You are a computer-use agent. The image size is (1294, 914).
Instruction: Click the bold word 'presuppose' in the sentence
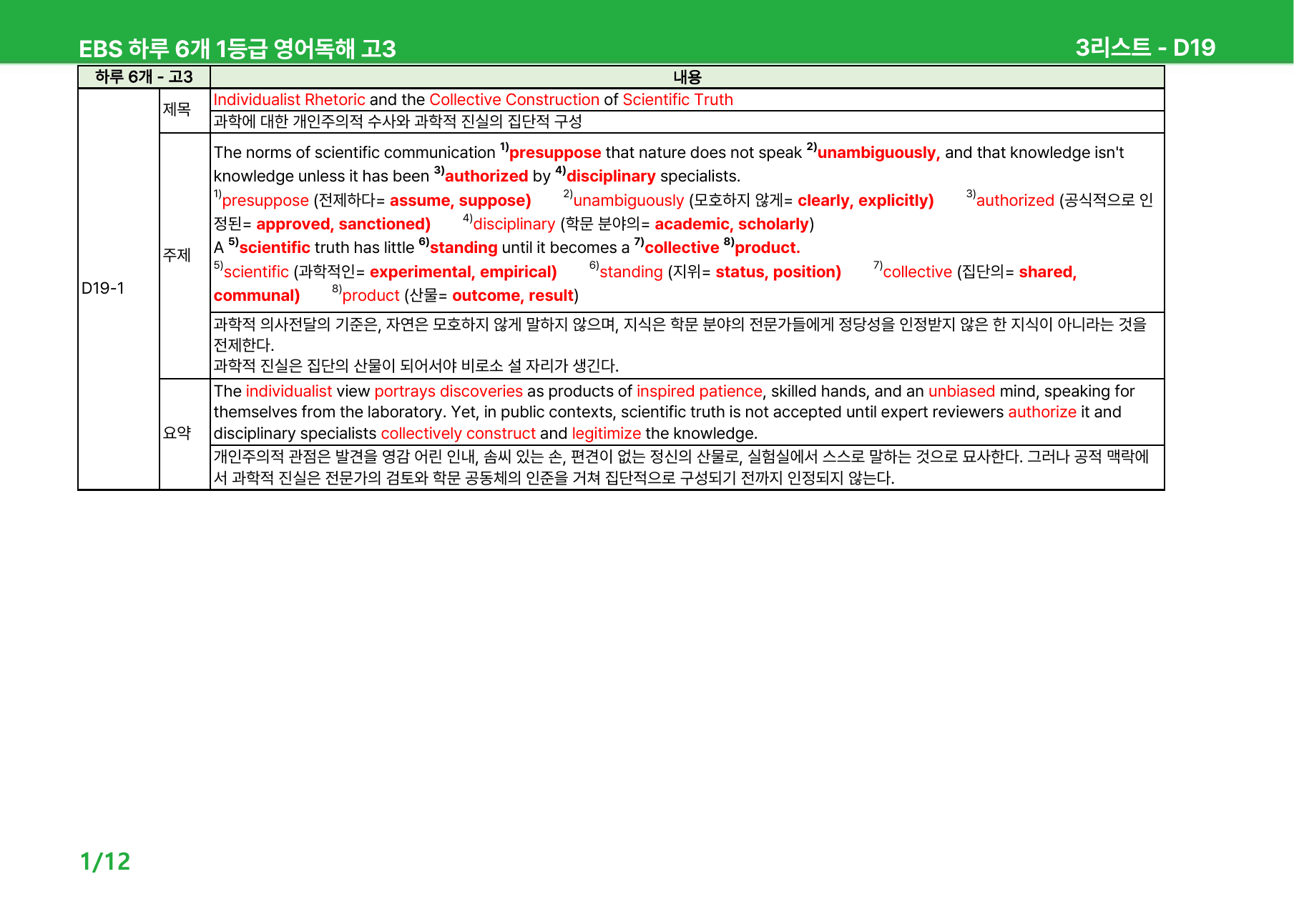coord(555,153)
